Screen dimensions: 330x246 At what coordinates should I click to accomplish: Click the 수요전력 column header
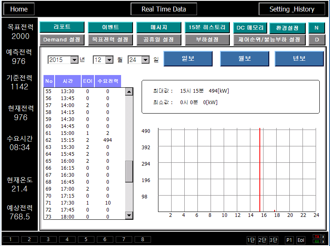click(x=108, y=81)
